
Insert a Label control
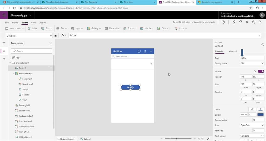pyautogui.click(x=32, y=29)
